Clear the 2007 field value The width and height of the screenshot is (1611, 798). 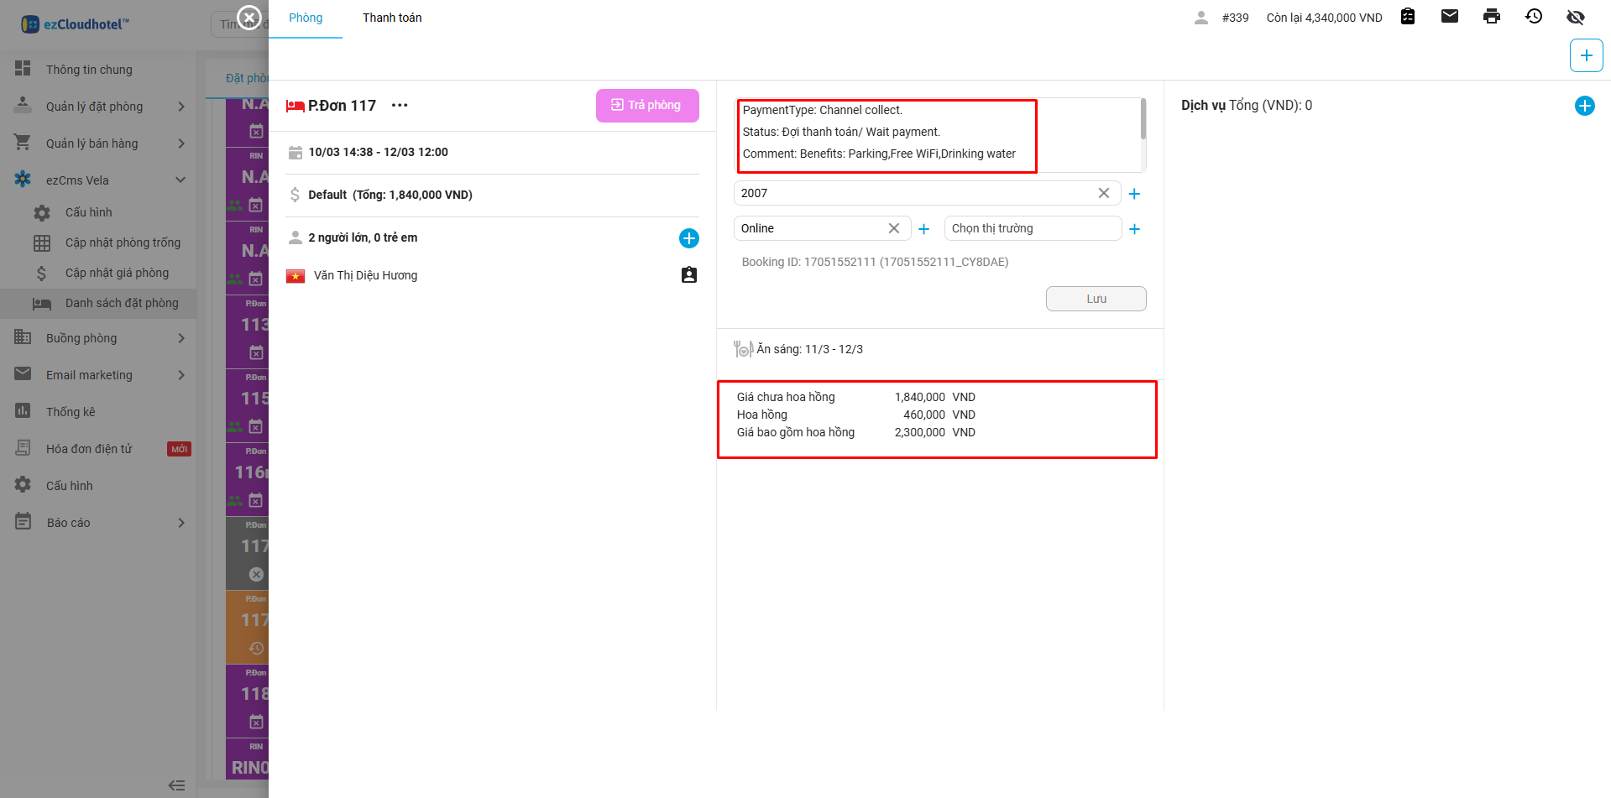(x=1103, y=193)
